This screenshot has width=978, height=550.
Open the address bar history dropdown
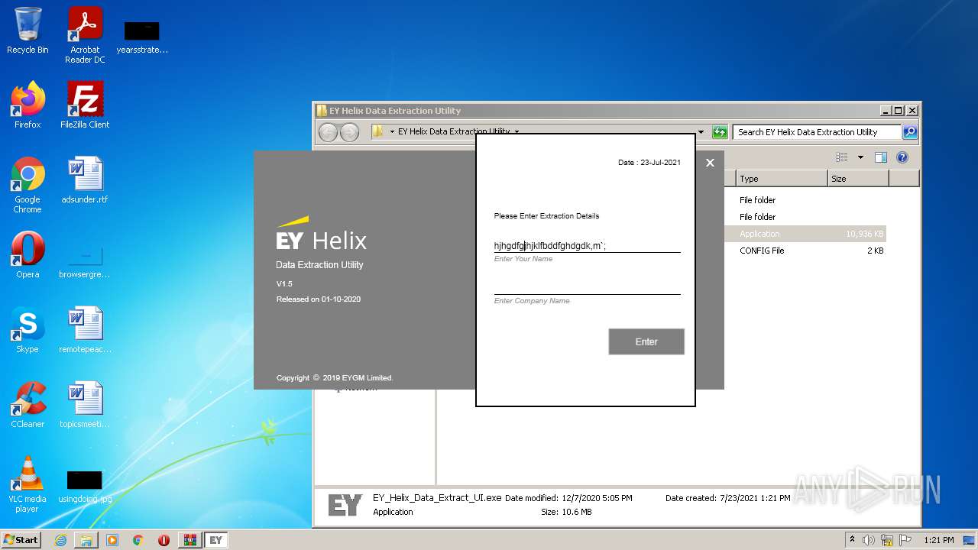coord(701,132)
